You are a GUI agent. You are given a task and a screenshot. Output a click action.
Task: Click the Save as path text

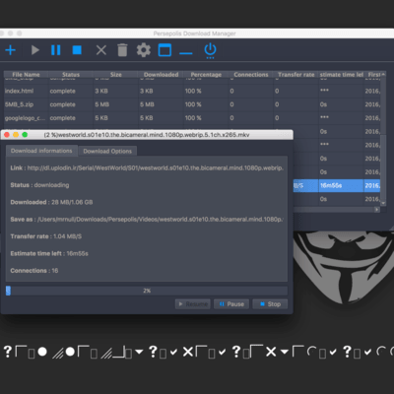(161, 219)
